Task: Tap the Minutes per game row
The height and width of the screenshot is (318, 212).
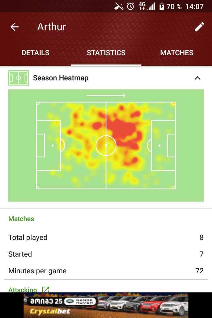Action: [106, 271]
